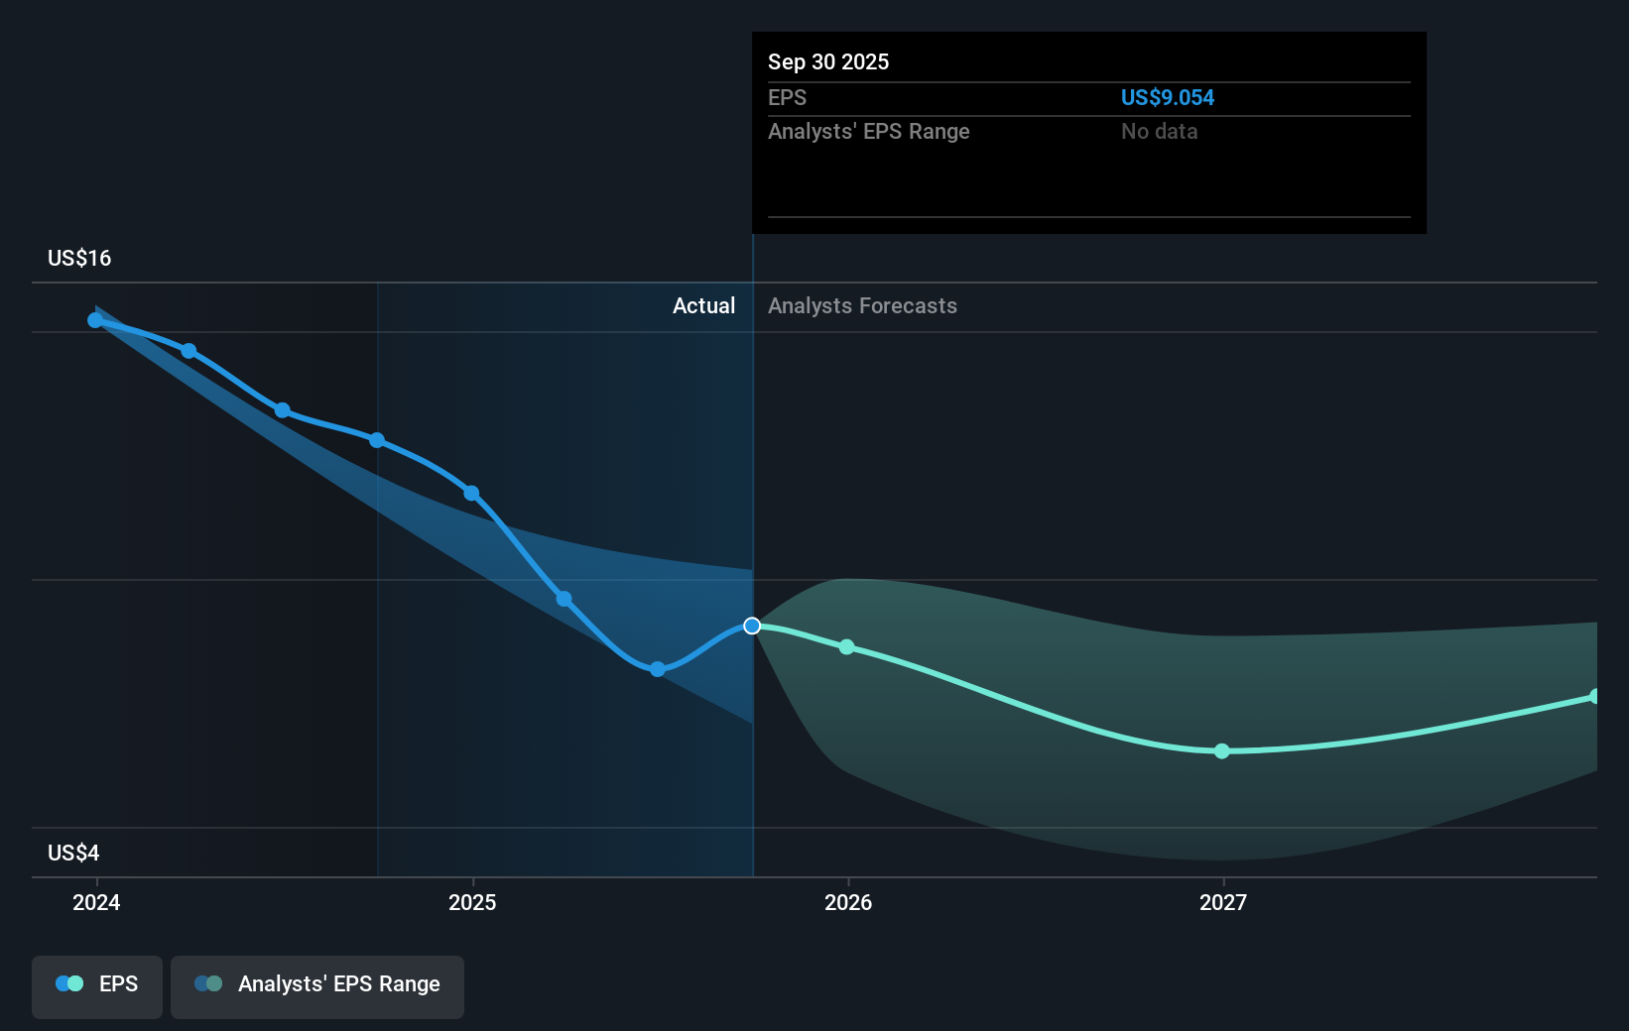Click the final data point at chart edge

pos(1596,694)
